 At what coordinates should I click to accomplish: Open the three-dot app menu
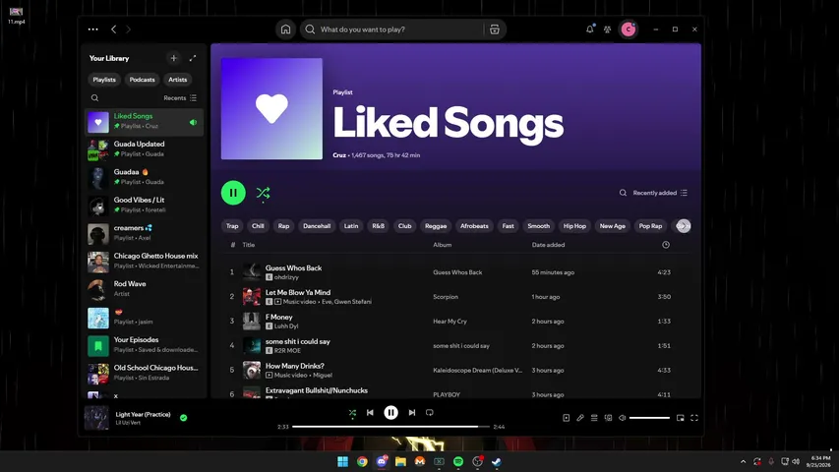[x=93, y=29]
